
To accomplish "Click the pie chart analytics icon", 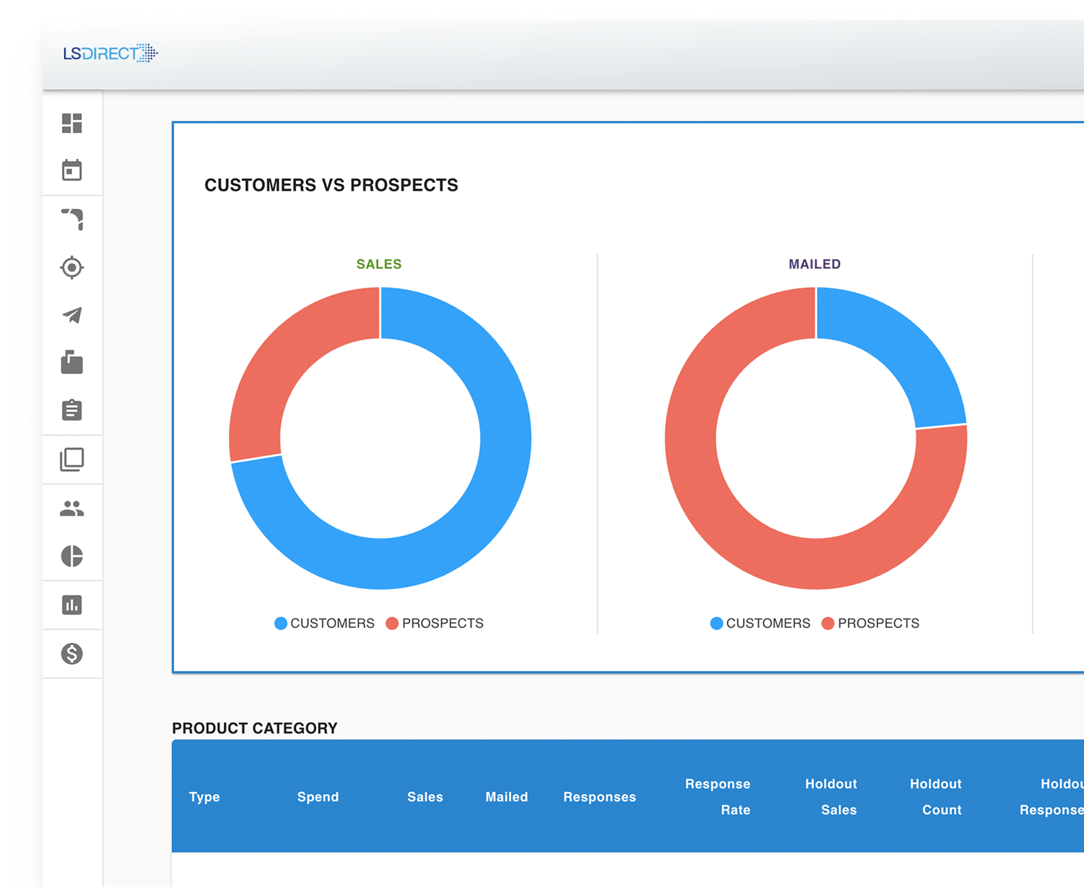I will point(72,556).
